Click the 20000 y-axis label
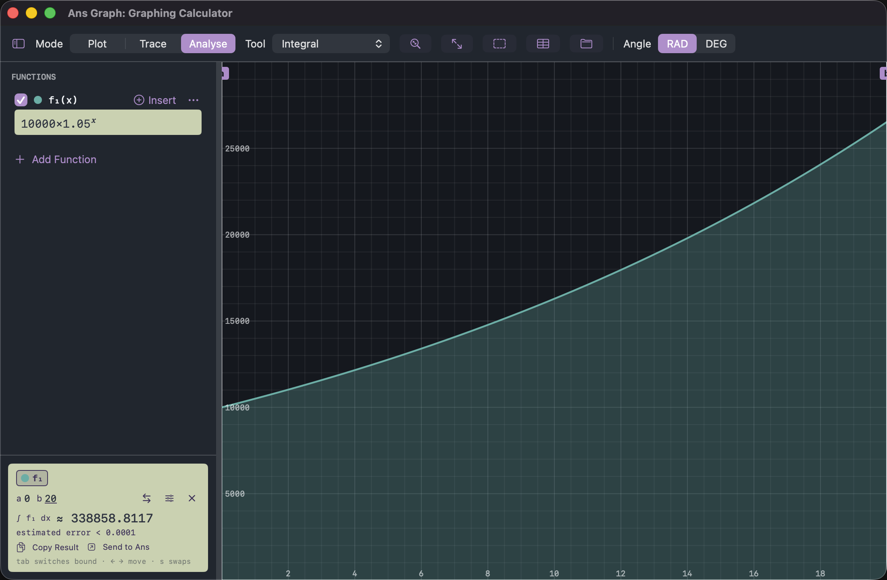 tap(237, 235)
